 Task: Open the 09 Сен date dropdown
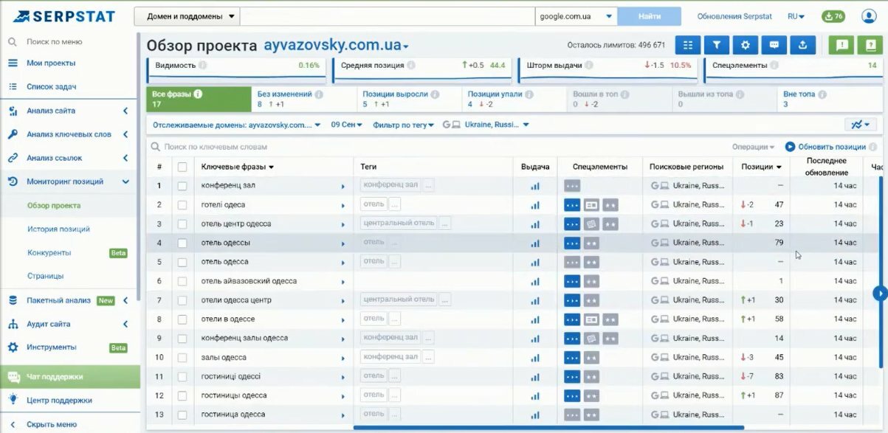tap(347, 125)
